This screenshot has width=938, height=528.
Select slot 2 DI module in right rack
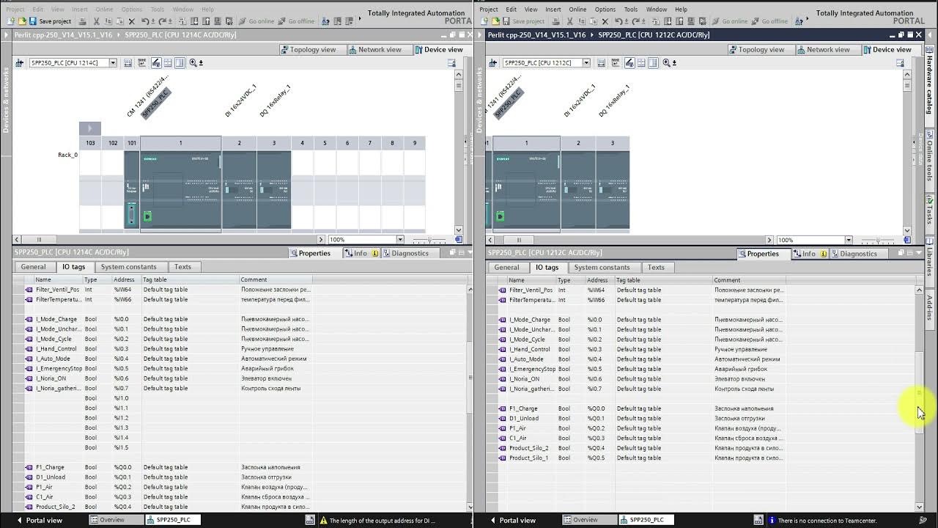point(577,190)
